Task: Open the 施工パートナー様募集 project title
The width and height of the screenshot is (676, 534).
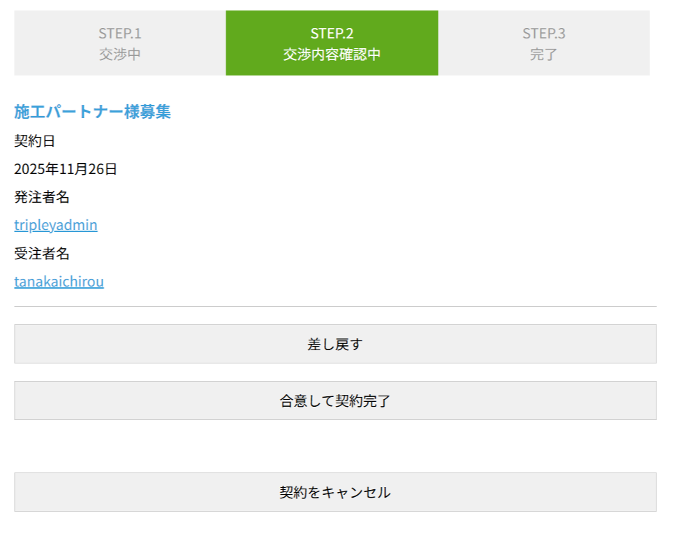Action: pos(92,112)
